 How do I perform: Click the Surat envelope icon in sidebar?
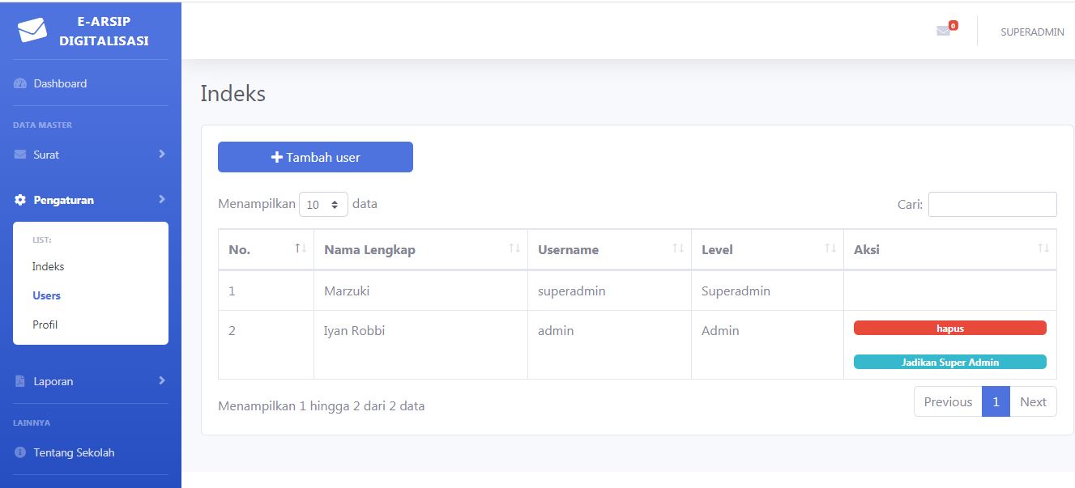20,155
